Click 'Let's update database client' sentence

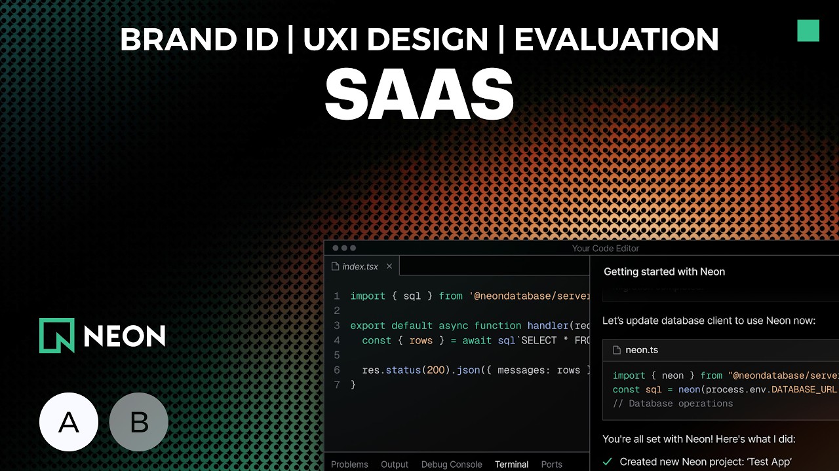coord(709,321)
